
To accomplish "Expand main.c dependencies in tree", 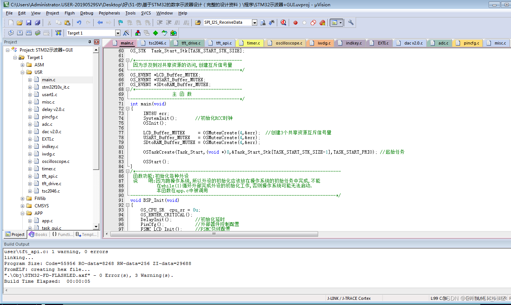I will pyautogui.click(x=30, y=80).
